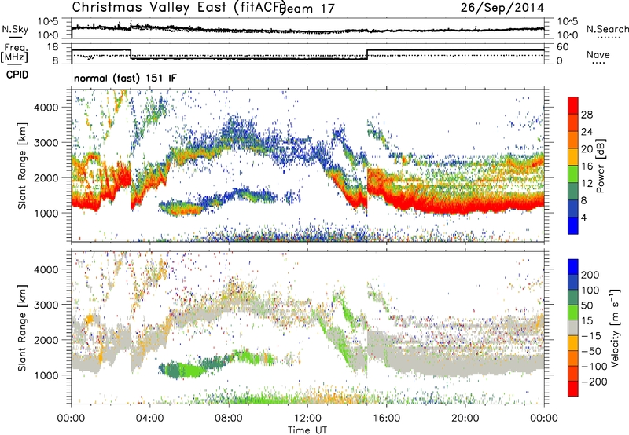The width and height of the screenshot is (629, 435).
Task: Click the 'Velocity [m s-1]' color bar label
Action: [x=615, y=327]
